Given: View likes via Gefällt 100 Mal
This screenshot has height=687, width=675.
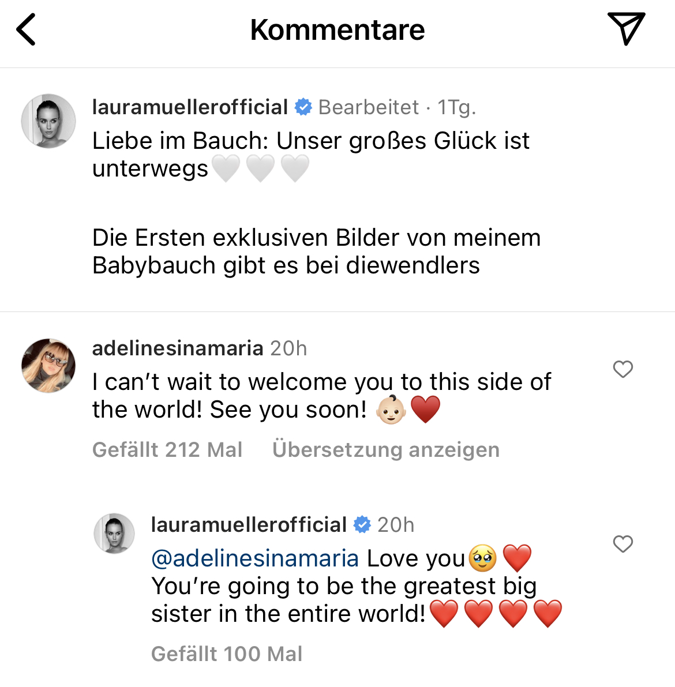Looking at the screenshot, I should tap(227, 654).
